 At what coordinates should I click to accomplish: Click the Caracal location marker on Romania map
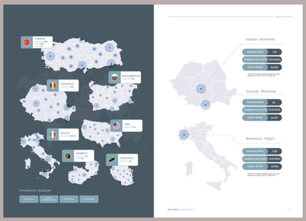click(x=206, y=105)
